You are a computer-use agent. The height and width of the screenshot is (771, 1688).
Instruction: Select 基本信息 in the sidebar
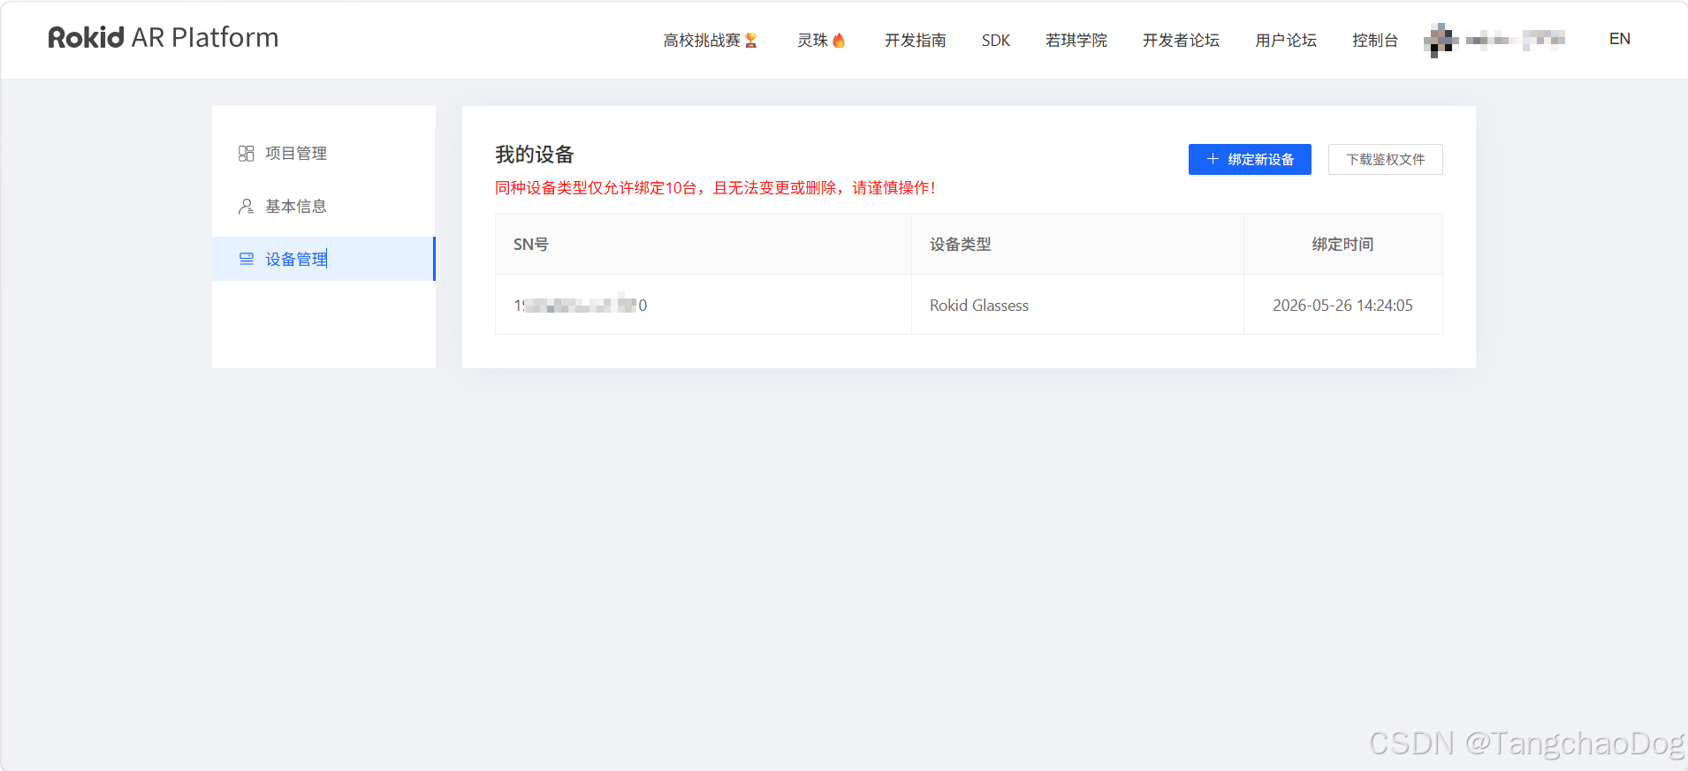pos(323,207)
